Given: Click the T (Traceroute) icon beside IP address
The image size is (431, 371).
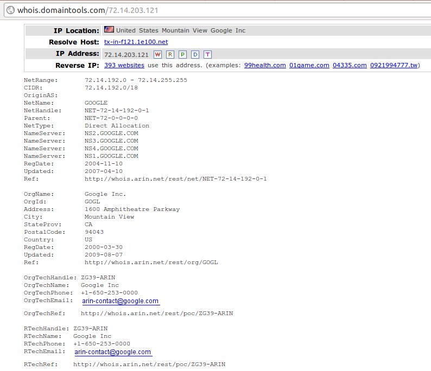Looking at the screenshot, I should coord(207,54).
